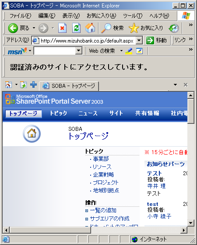Open the テスト announcement link
The width and height of the screenshot is (197, 245).
[155, 173]
